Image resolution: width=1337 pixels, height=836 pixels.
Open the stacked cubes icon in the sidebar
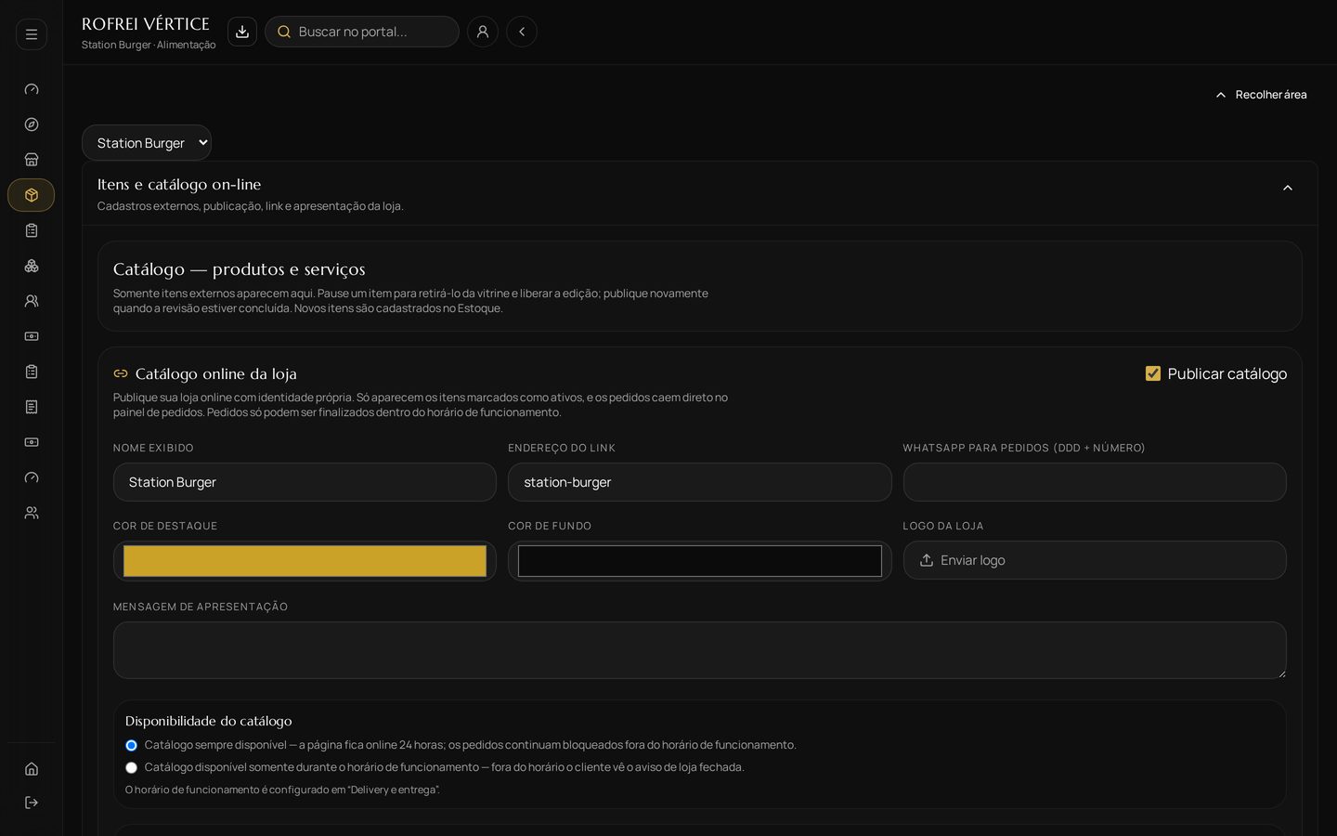coord(32,266)
